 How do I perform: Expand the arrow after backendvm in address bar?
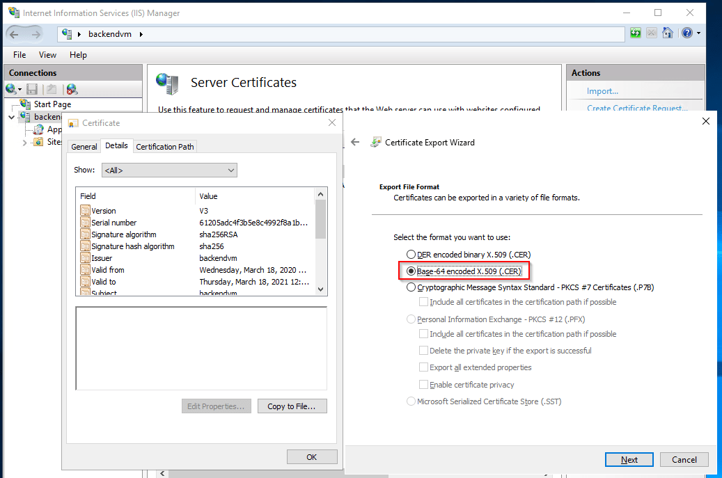point(141,34)
